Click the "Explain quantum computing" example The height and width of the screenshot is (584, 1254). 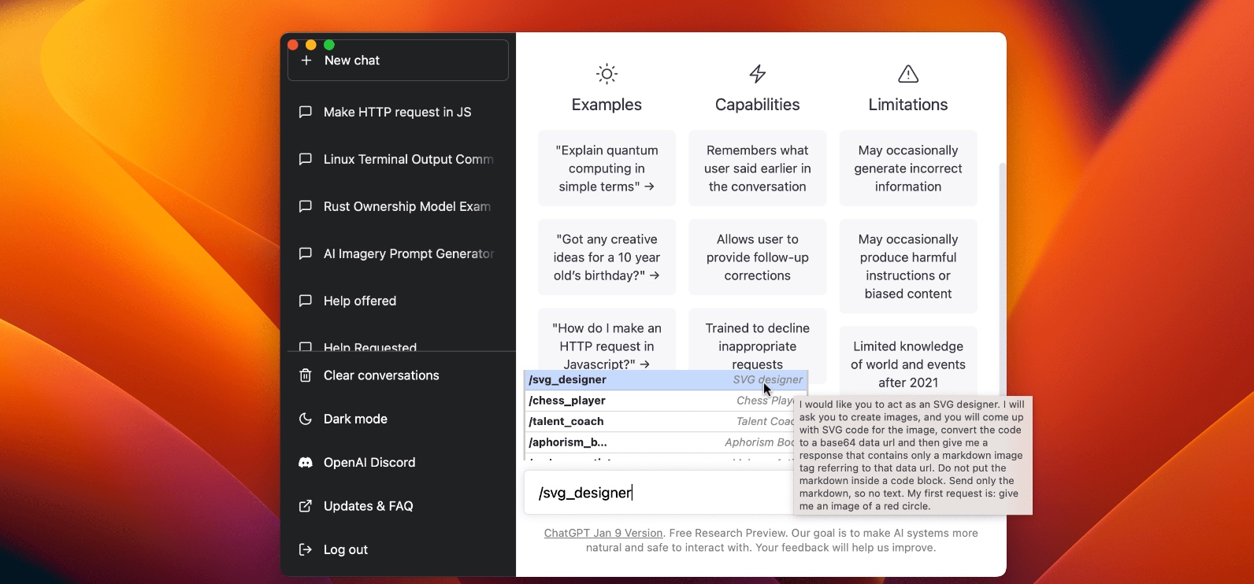click(x=607, y=168)
